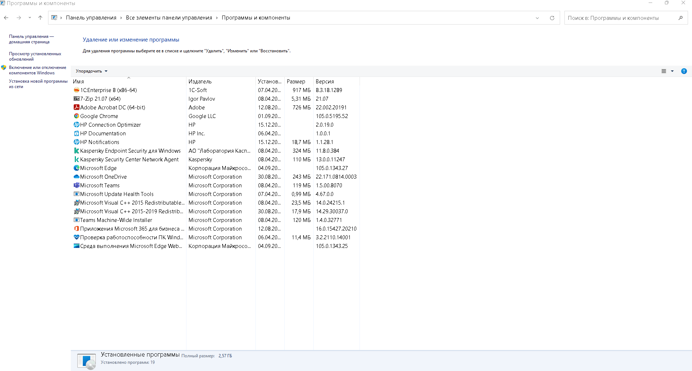Click the Удаление или изменение программы heading
692x371 pixels.
(131, 40)
